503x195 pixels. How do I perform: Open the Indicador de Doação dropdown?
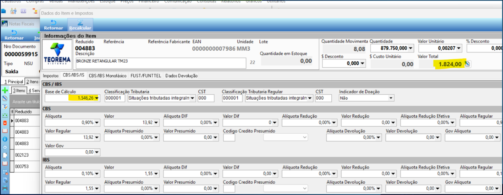391,98
